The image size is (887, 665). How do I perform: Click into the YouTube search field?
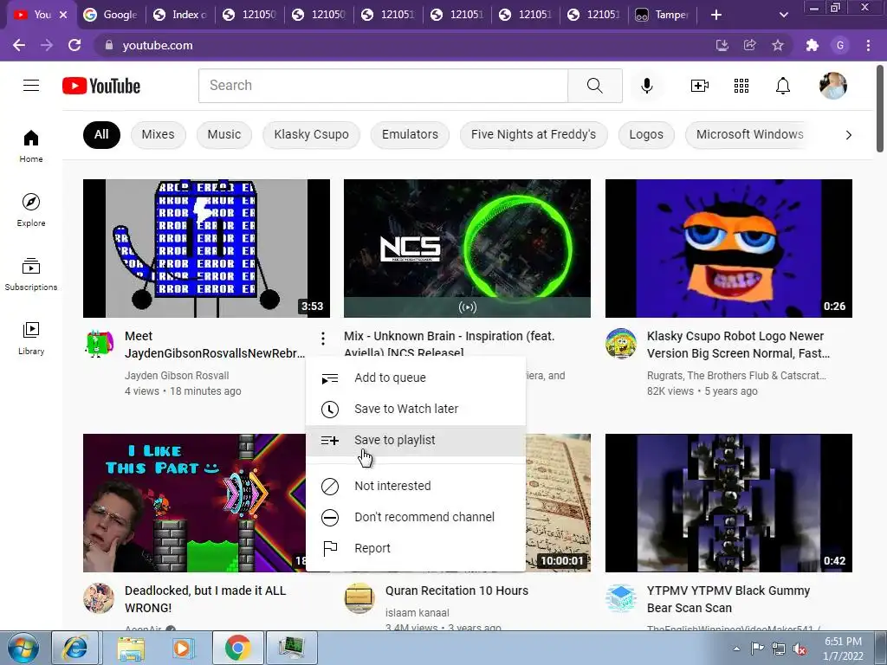383,86
